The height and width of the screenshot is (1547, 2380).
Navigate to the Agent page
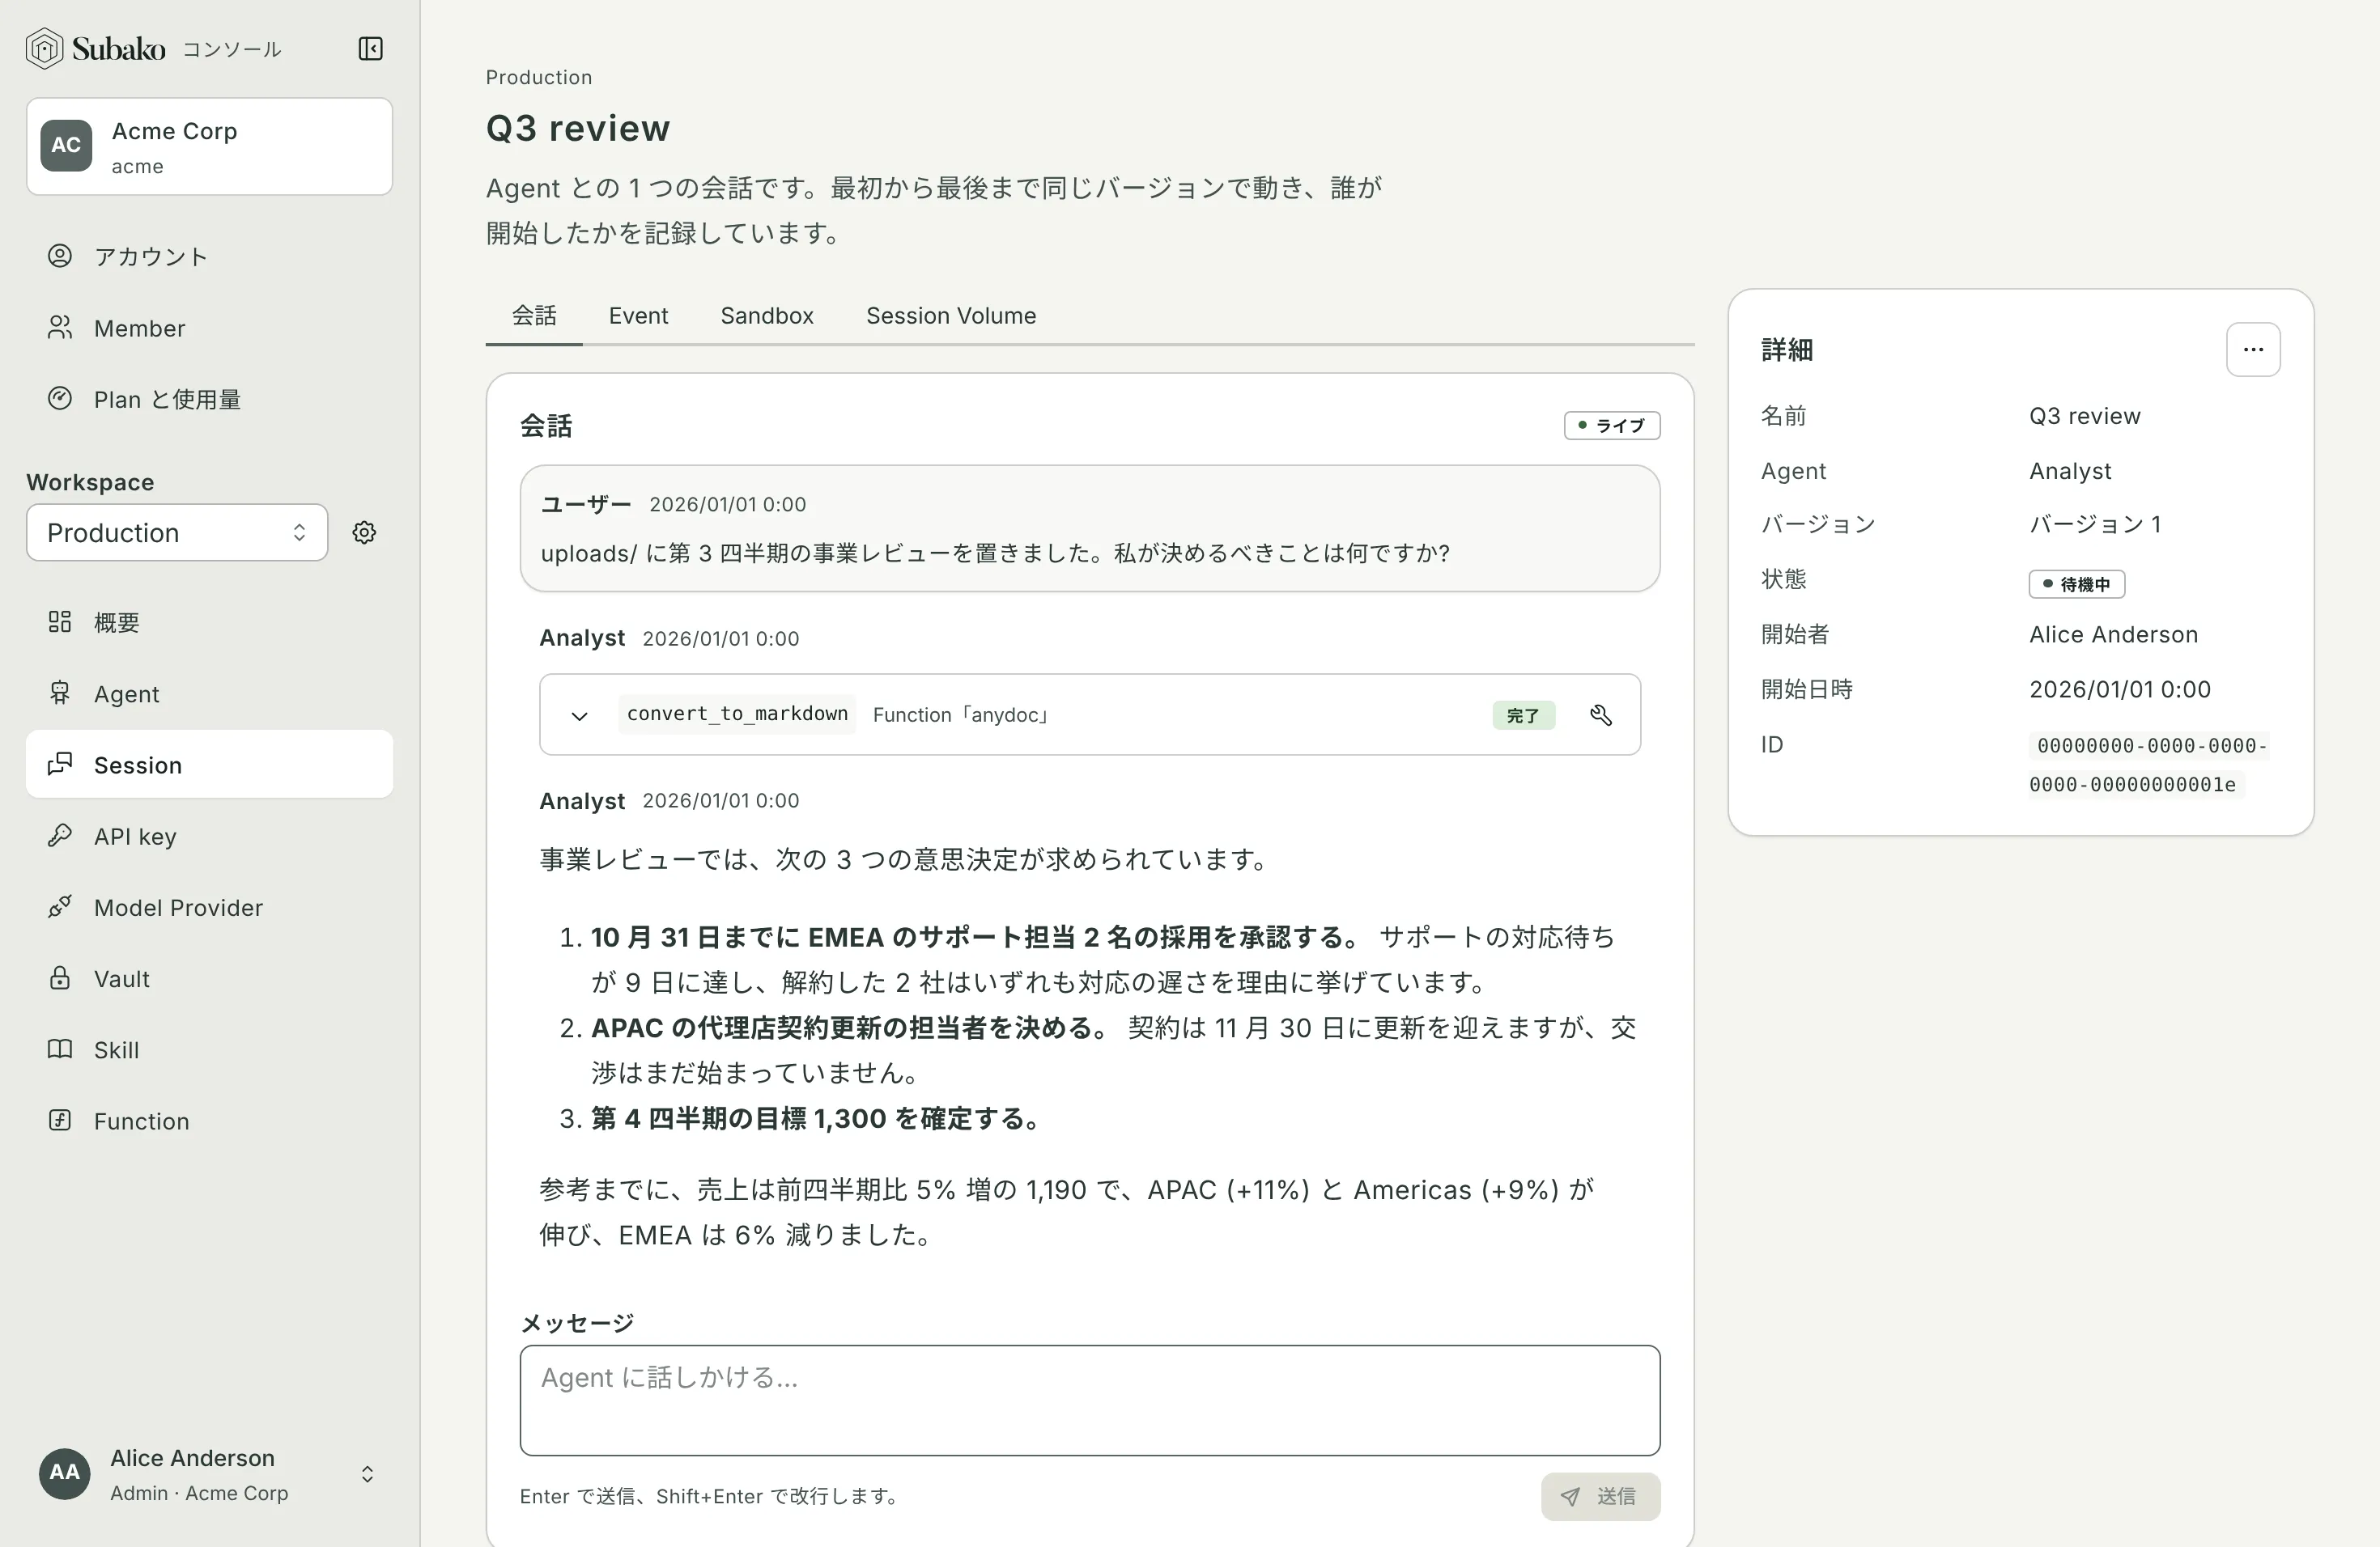pyautogui.click(x=209, y=693)
